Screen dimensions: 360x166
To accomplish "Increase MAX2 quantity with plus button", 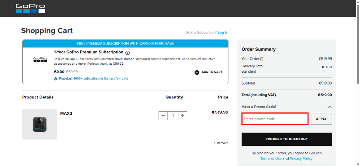I will coord(183,116).
